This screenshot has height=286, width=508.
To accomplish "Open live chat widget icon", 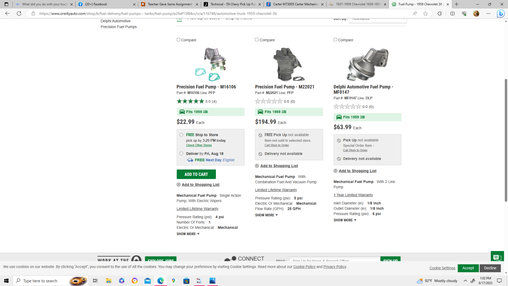I will click(497, 257).
